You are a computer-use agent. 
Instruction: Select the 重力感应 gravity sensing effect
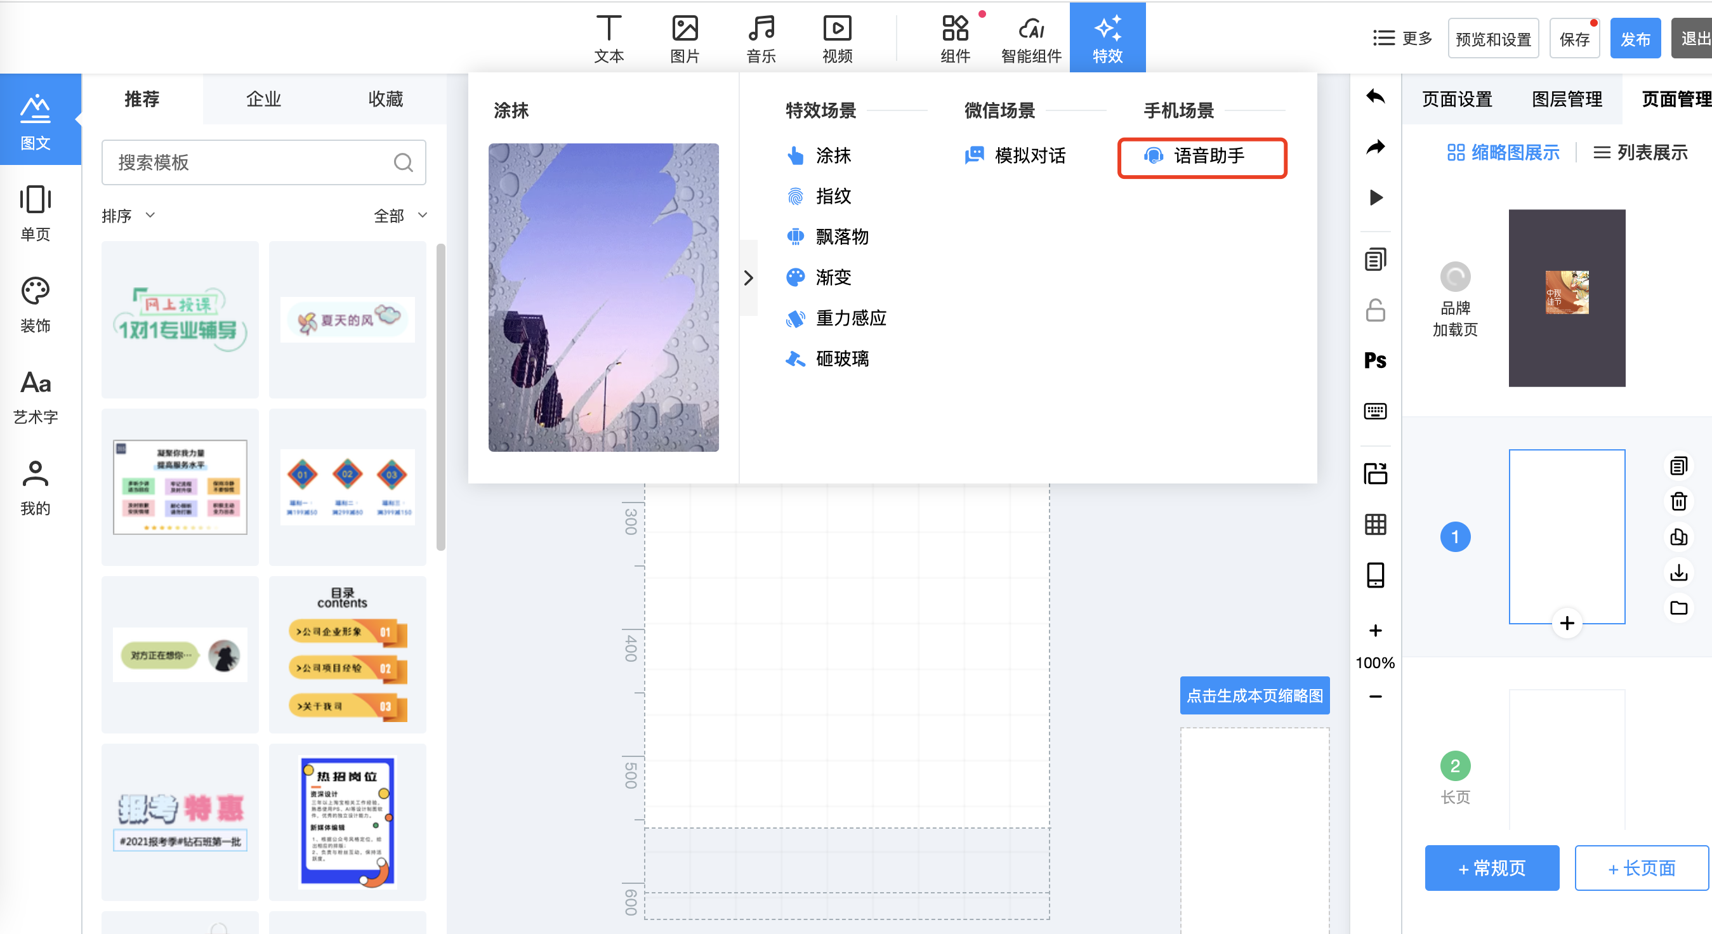tap(836, 318)
